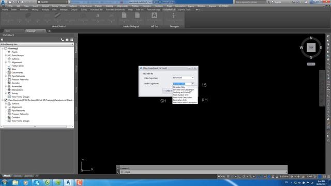Screen dimensions: 331x186
Task: Expand the Assemblies node
Action: tap(6, 86)
